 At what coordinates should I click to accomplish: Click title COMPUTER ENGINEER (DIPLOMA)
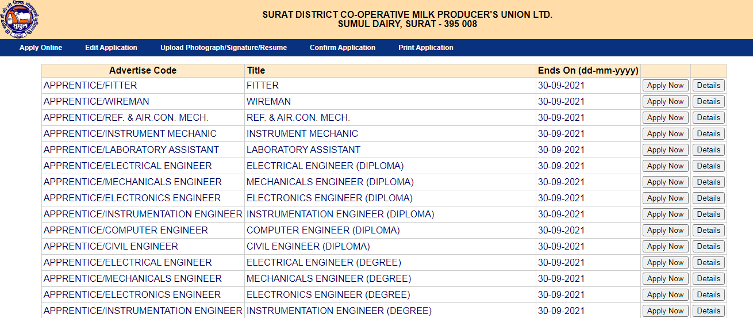[323, 231]
